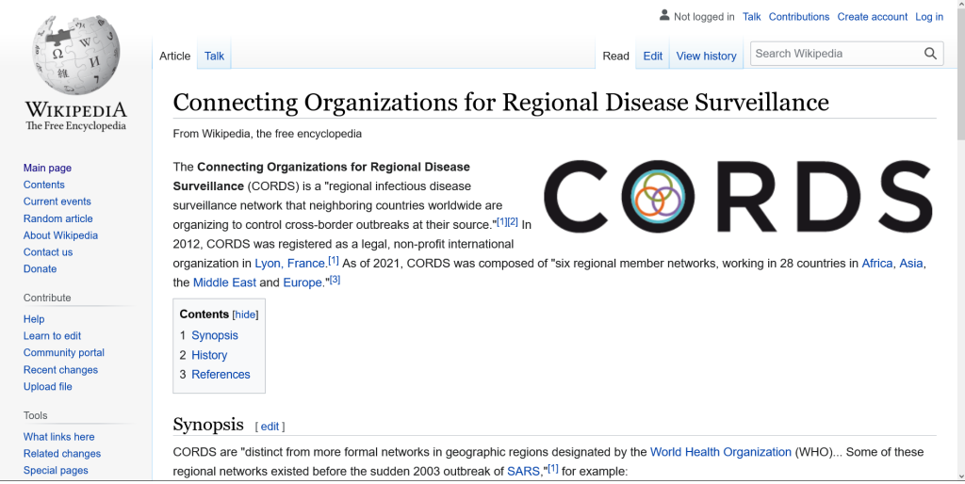Hide the Contents box
This screenshot has width=965, height=484.
coord(245,315)
